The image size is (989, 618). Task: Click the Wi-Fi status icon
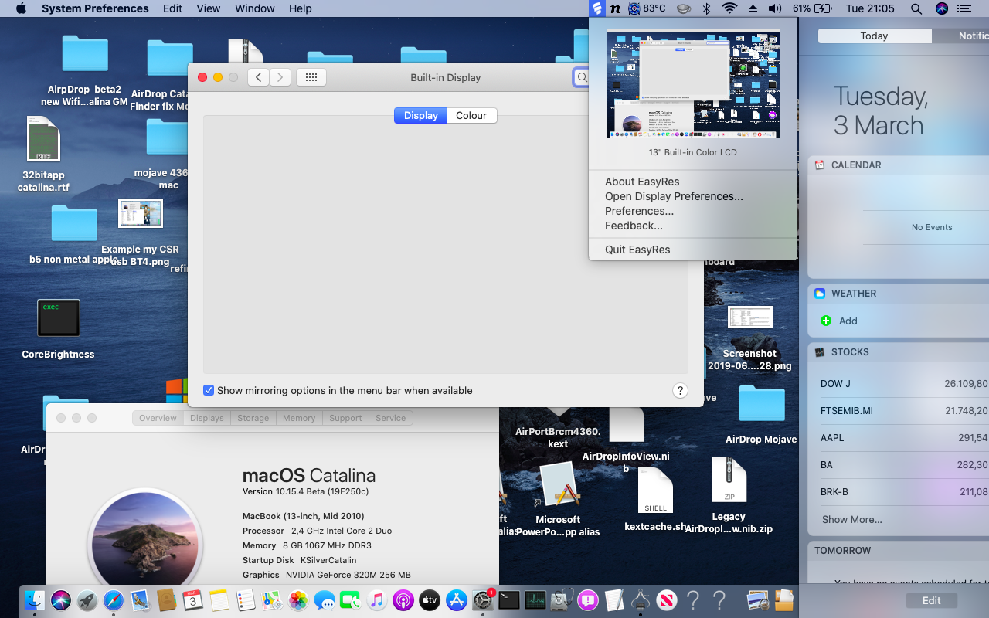(x=729, y=8)
